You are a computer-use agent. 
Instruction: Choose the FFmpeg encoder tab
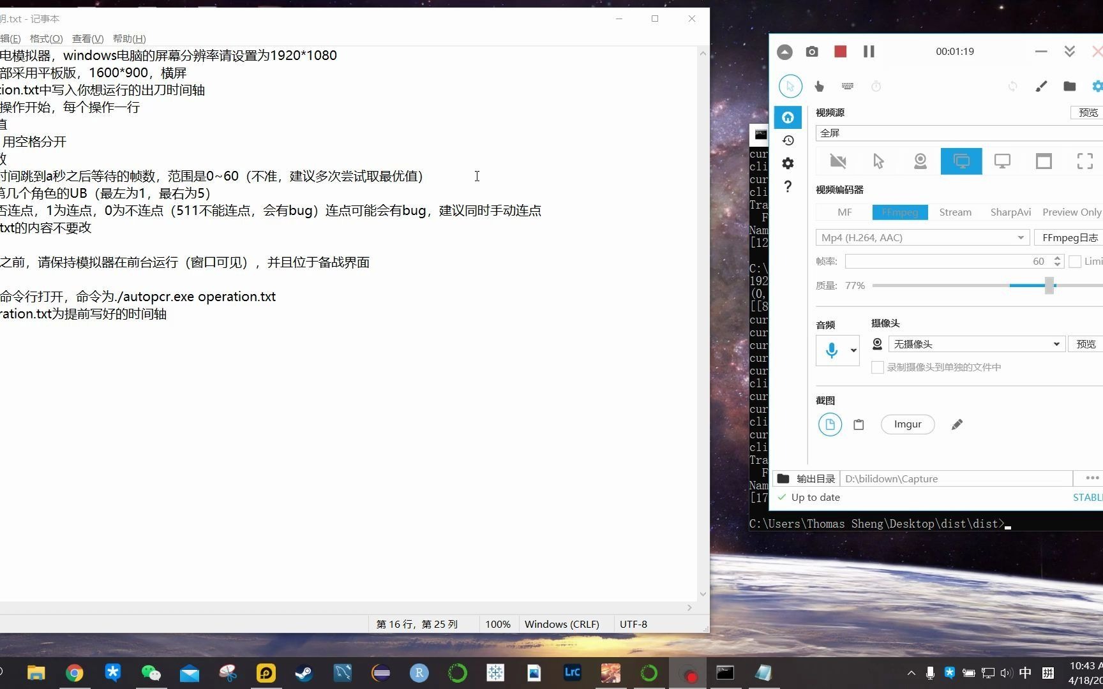click(x=899, y=212)
